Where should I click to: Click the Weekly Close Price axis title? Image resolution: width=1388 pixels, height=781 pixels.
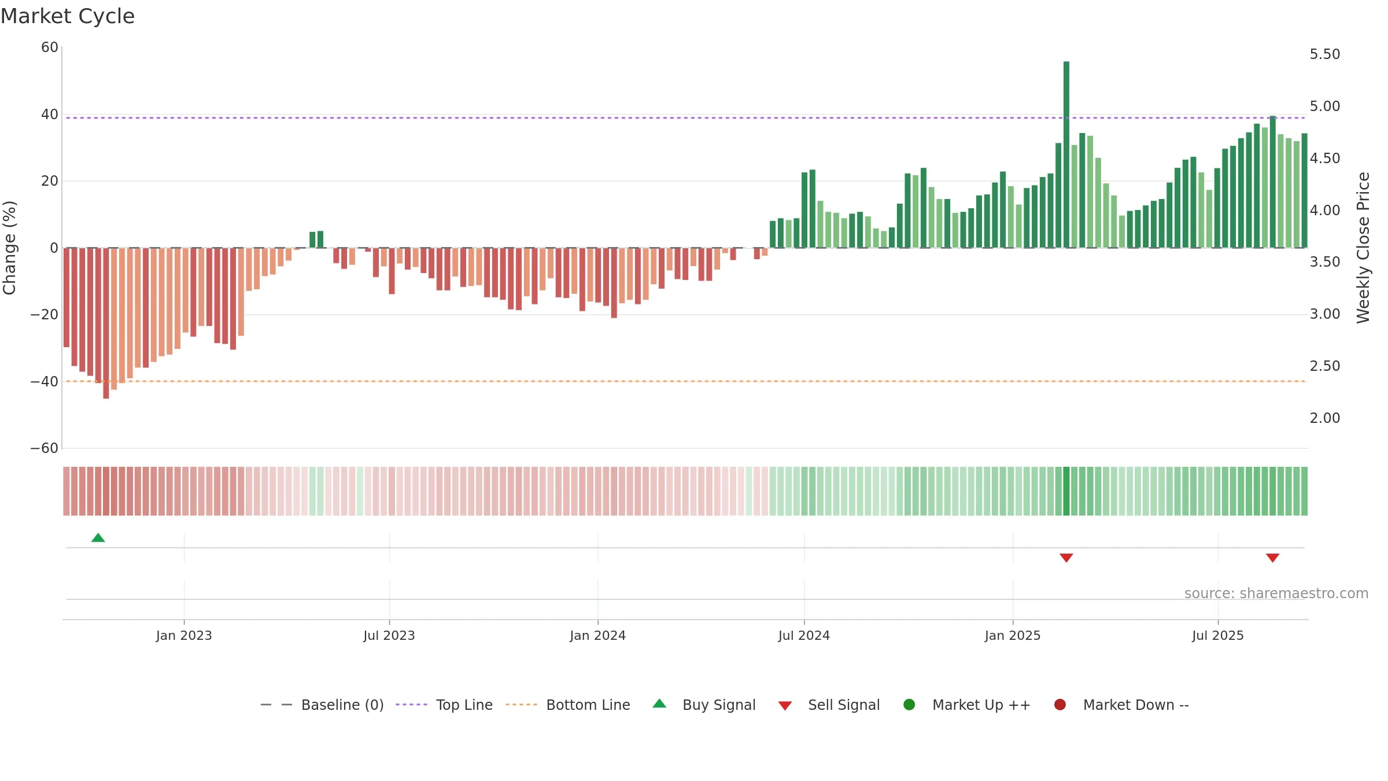point(1363,248)
